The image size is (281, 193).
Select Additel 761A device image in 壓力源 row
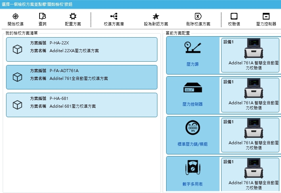(x=254, y=48)
